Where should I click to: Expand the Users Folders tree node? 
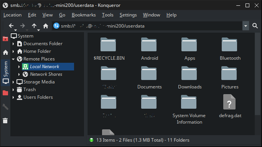13,97
